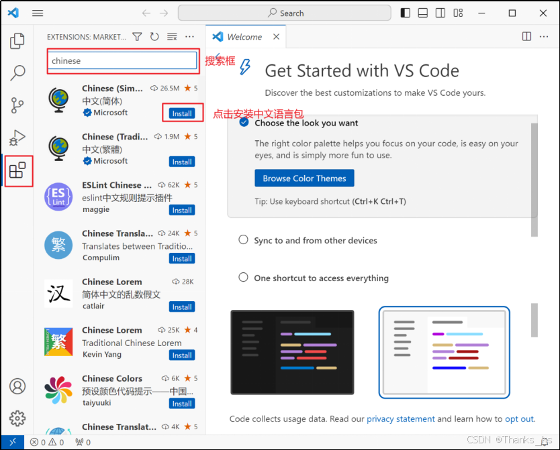Open the Explorer view in activity bar

(17, 41)
